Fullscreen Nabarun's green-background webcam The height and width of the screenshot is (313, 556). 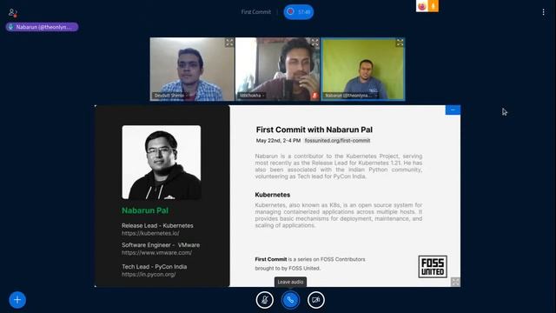(400, 43)
